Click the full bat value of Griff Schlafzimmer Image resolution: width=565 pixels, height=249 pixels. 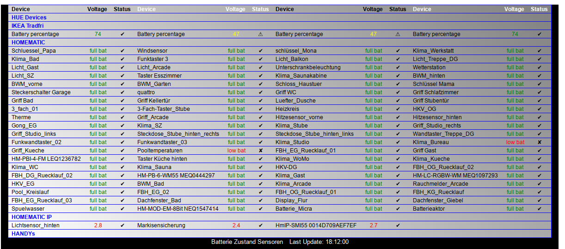coord(515,92)
